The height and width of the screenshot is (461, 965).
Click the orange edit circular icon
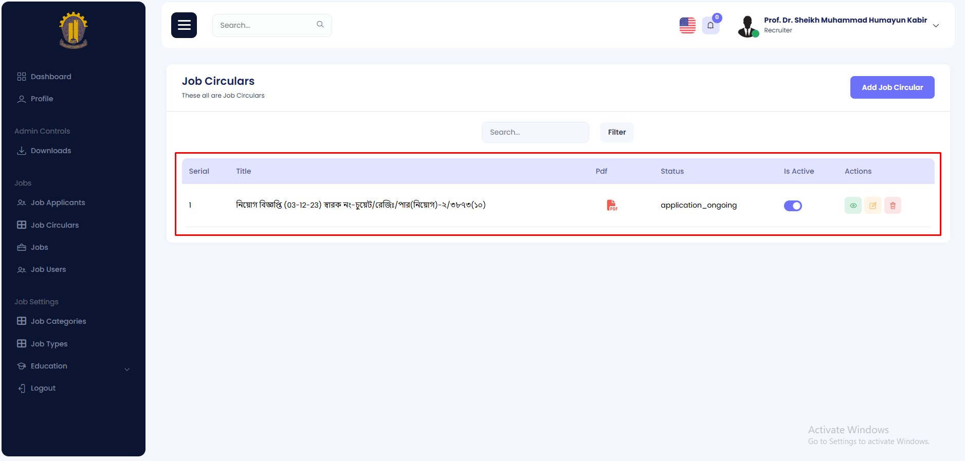(872, 206)
